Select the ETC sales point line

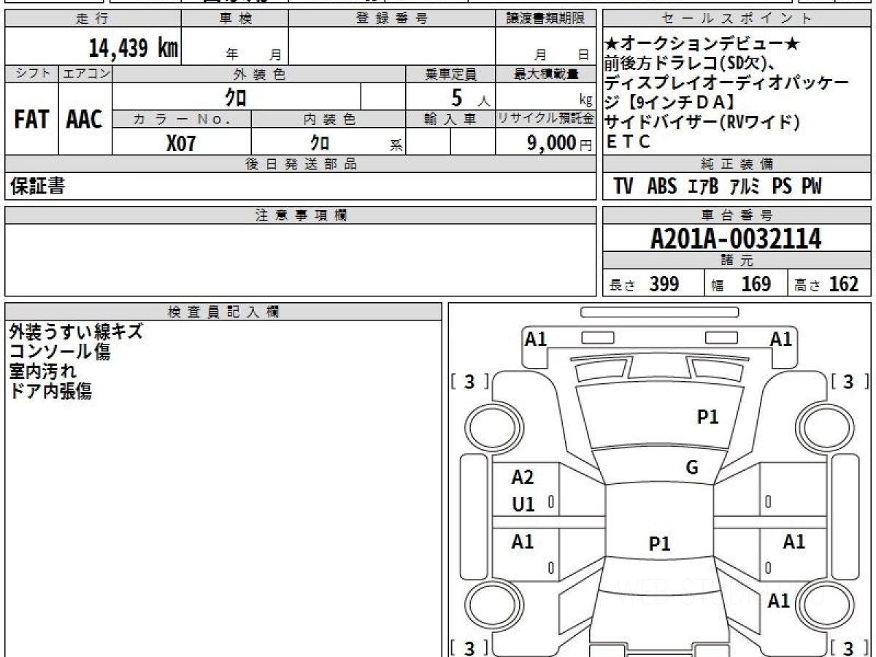click(x=628, y=142)
